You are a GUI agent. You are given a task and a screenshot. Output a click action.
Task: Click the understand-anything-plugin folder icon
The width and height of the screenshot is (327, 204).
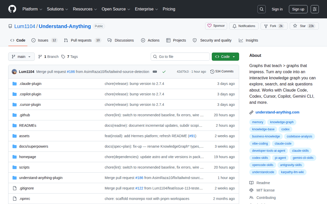tap(15, 178)
